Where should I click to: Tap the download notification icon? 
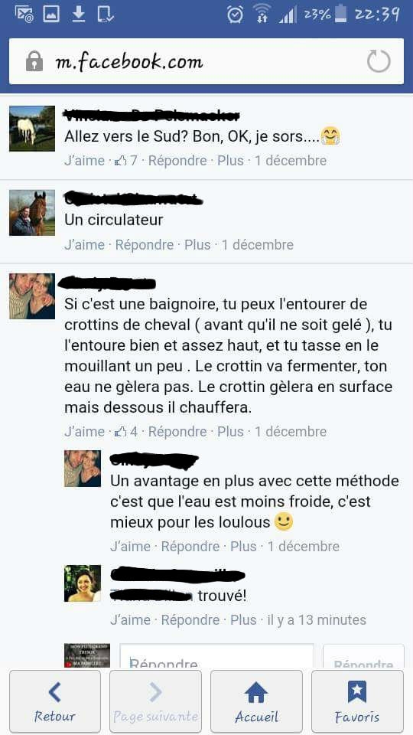coord(79,14)
